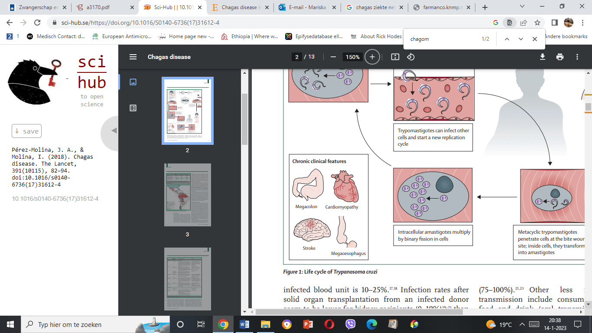Screen dimensions: 592x333
Task: Reload the current page
Action: (x=37, y=23)
